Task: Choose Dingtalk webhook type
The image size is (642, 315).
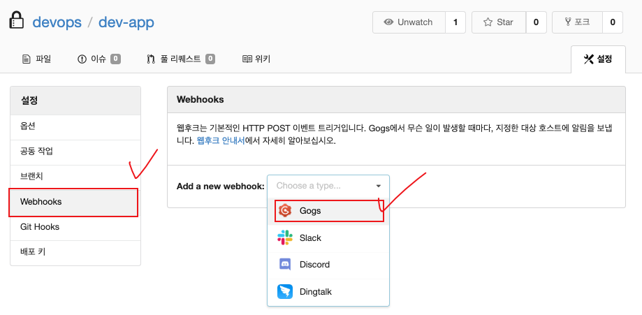Action: coord(328,292)
